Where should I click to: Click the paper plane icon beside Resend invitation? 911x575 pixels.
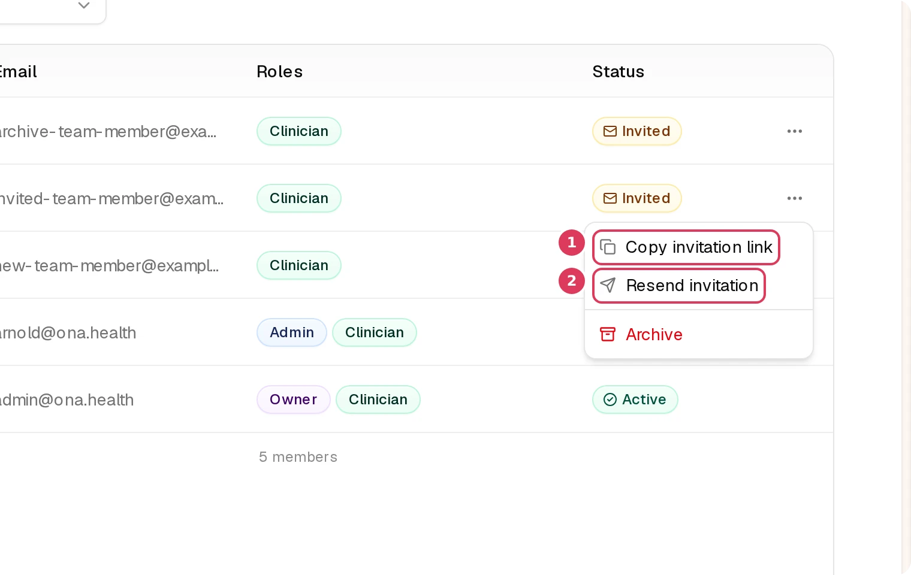608,286
